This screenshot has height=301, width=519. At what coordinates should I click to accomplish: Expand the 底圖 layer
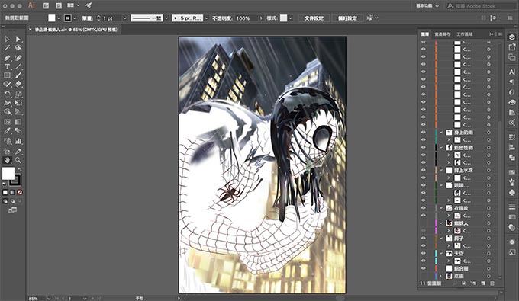pos(441,276)
